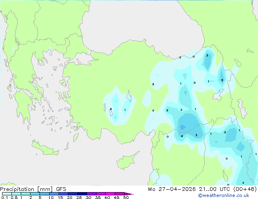Image resolution: width=258 pixels, height=199 pixels.
Task: Click the 20–25 mm legend swatch
Action: point(72,194)
